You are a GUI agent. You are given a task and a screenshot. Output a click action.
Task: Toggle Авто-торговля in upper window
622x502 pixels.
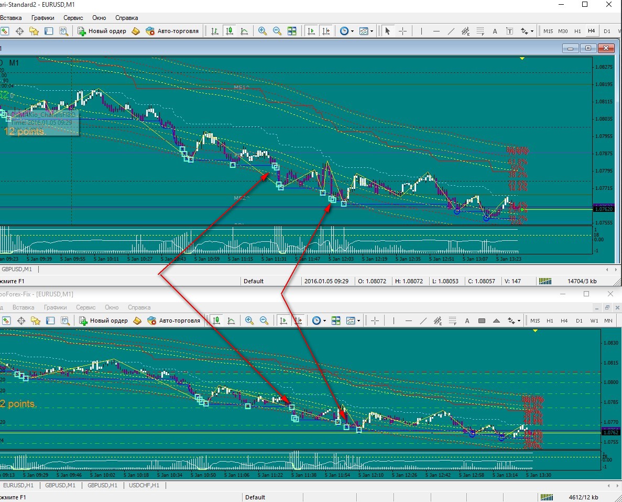[172, 31]
